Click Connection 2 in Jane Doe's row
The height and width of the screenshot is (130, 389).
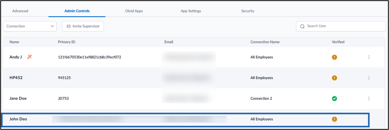(261, 98)
